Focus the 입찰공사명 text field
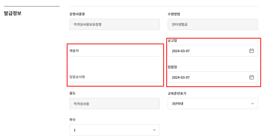Viewport: 266px width, 139px height. [x=115, y=77]
